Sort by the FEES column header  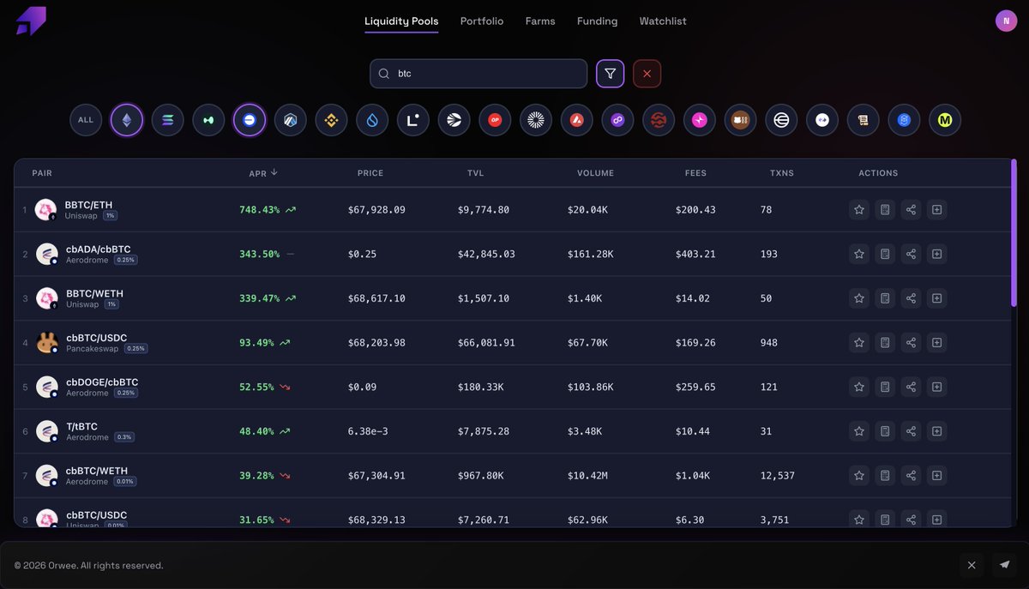point(695,173)
